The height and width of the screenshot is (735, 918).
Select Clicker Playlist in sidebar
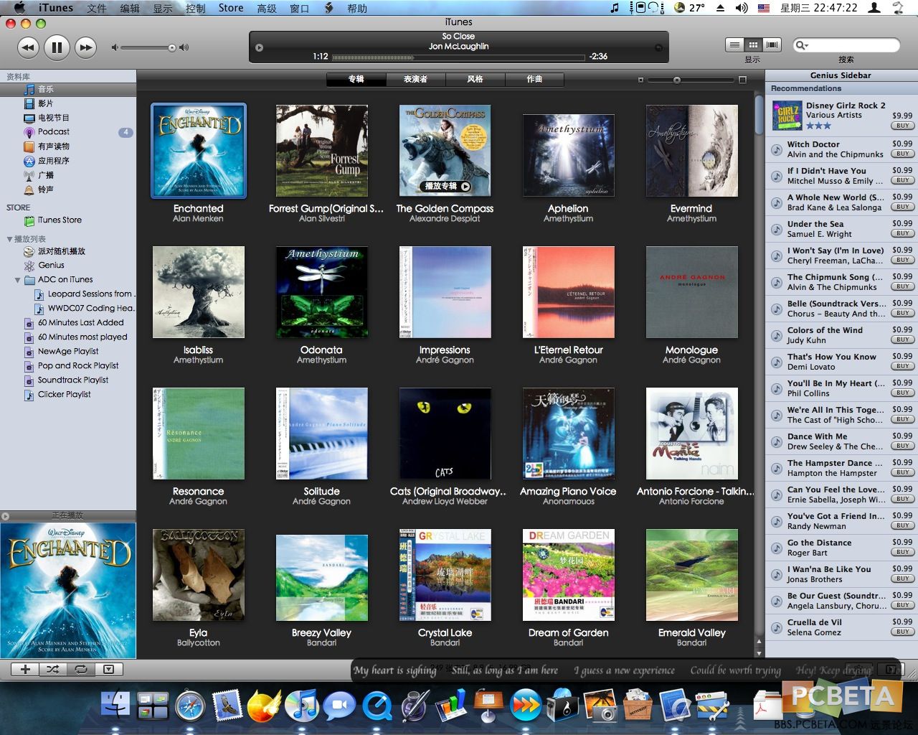coord(68,395)
